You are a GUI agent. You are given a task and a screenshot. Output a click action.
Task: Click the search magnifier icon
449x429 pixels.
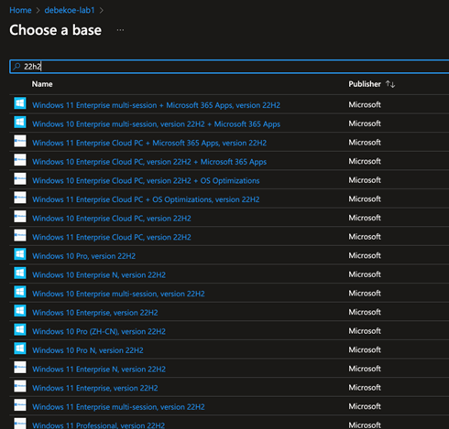pos(16,66)
